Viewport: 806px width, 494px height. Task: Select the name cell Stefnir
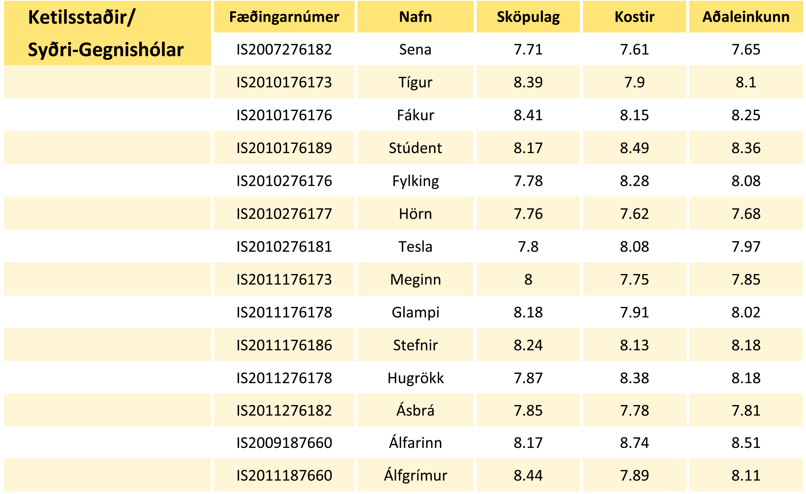pyautogui.click(x=415, y=345)
